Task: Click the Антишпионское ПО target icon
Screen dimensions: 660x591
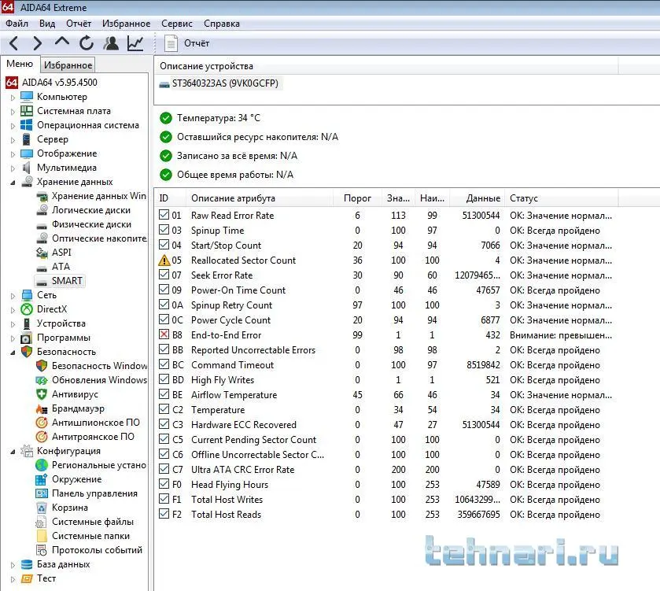Action: (x=41, y=423)
